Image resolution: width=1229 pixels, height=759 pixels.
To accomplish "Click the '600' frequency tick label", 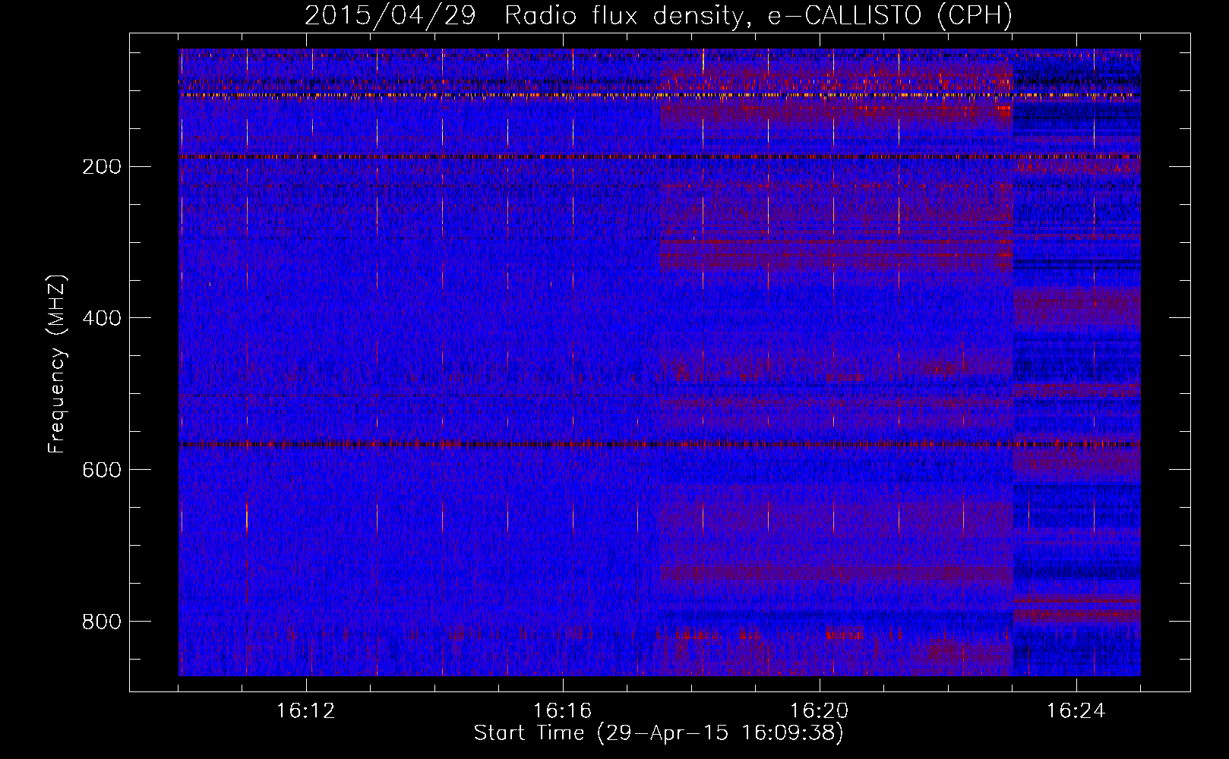I will [101, 470].
